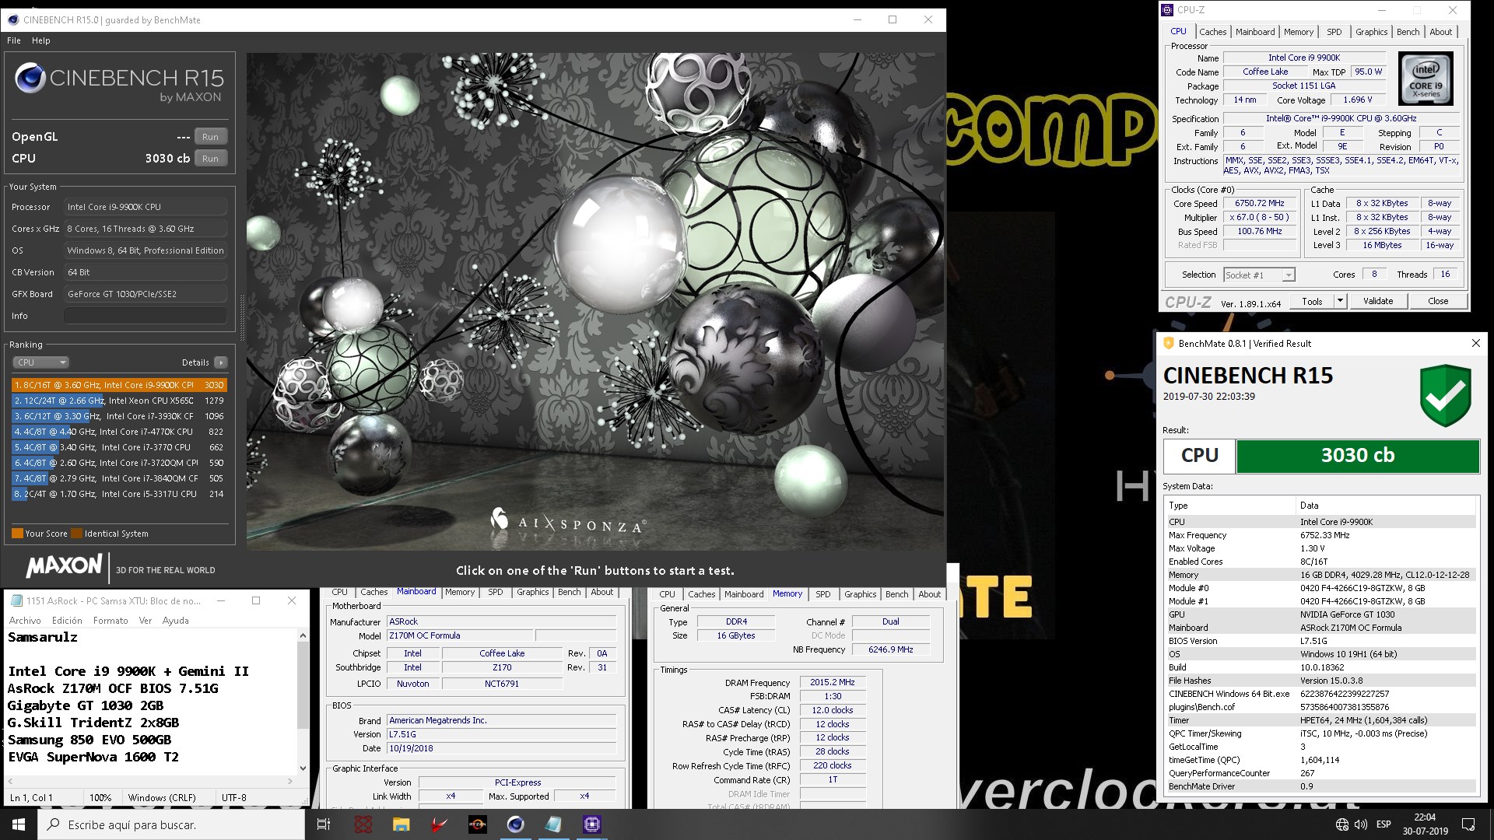Viewport: 1494px width, 840px height.
Task: Open the Graphics tab in top CPU-Z
Action: 1371,32
